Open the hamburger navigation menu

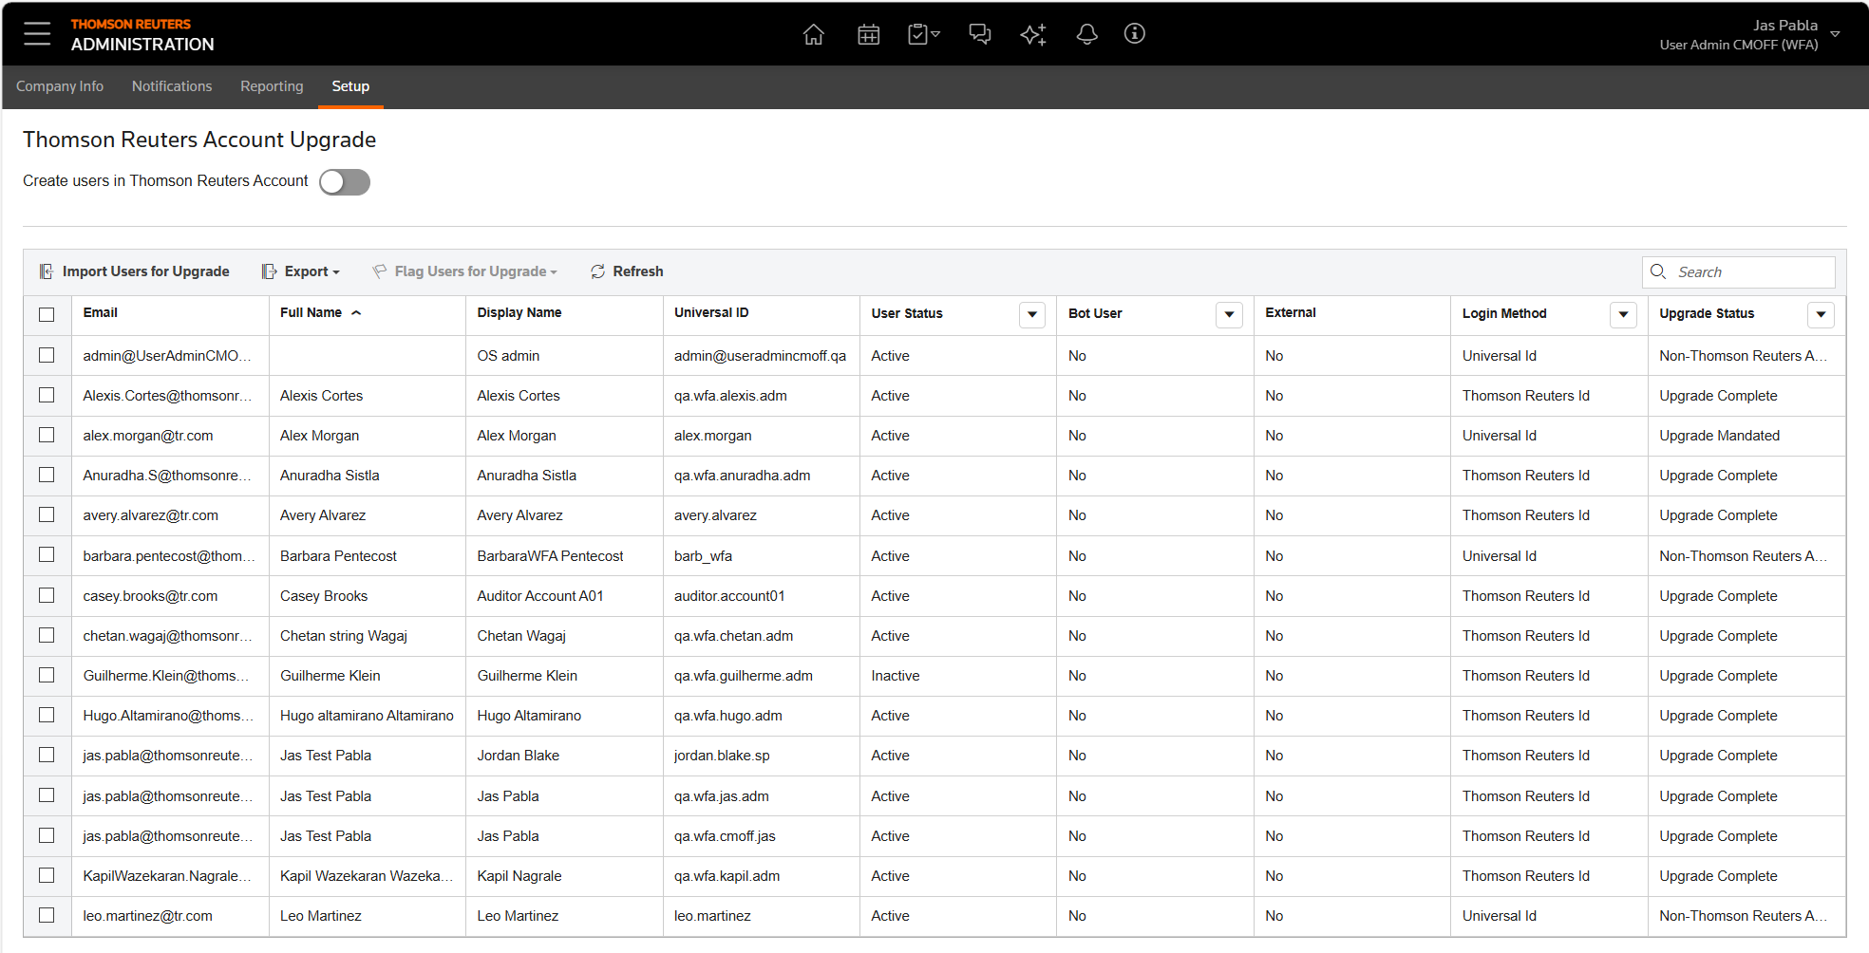37,34
